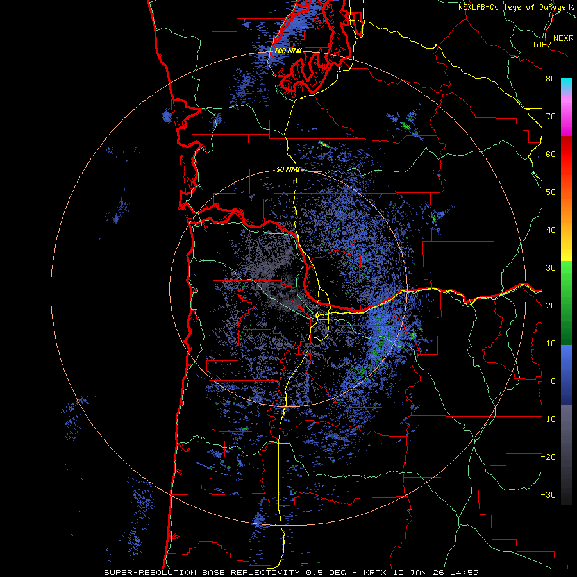Click the 30 value on dBZ scale
The width and height of the screenshot is (577, 577).
click(551, 267)
